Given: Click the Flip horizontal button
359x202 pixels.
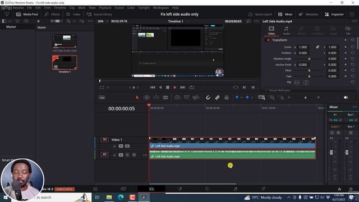Looking at the screenshot, I should point(297,82).
